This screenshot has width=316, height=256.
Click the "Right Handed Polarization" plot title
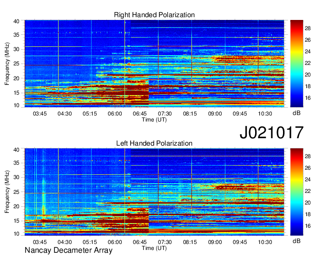click(154, 15)
